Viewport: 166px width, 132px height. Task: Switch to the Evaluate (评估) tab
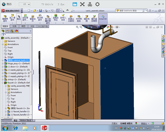point(32,26)
